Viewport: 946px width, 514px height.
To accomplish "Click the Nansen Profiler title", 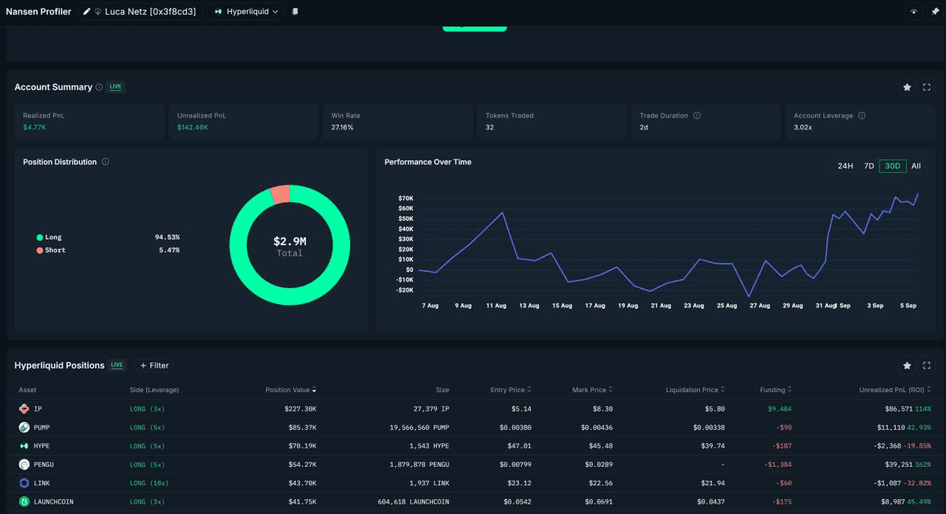I will (x=38, y=12).
